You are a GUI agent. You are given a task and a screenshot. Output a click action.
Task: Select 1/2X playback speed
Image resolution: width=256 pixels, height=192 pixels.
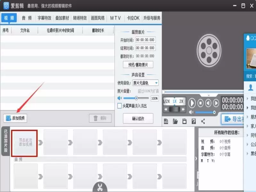(167, 101)
